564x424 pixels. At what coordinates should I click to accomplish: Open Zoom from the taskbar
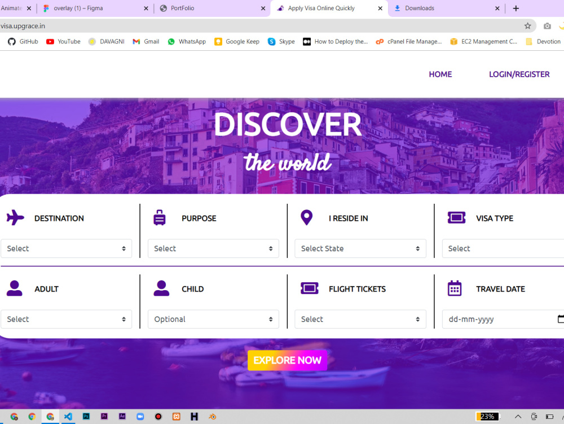140,417
